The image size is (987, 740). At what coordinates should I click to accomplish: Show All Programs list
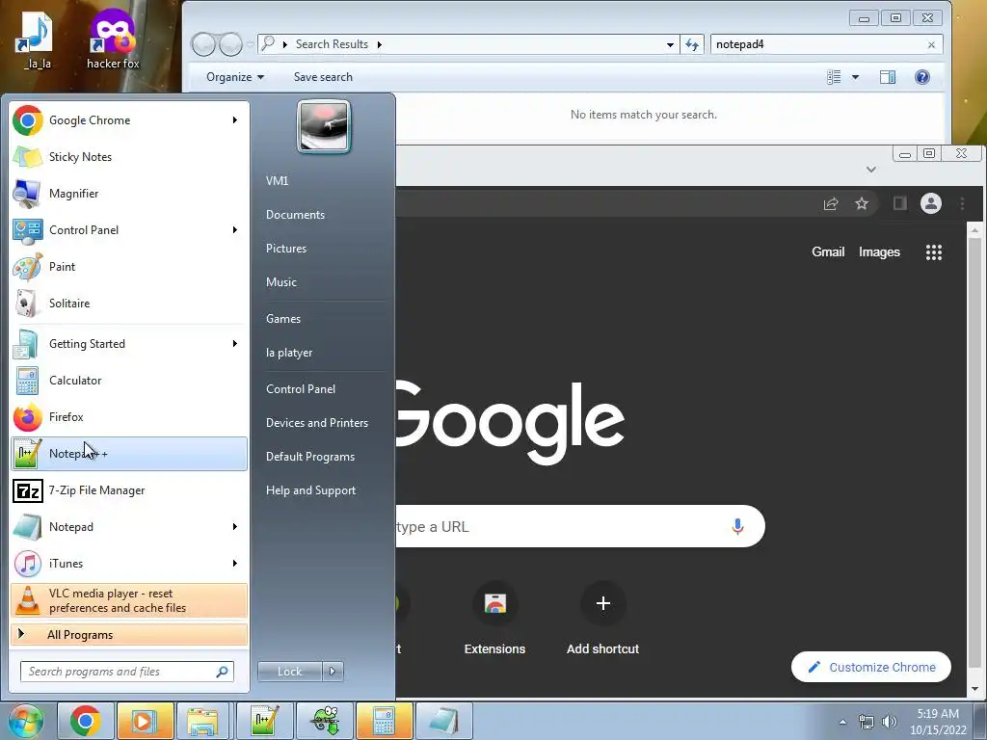tap(129, 635)
